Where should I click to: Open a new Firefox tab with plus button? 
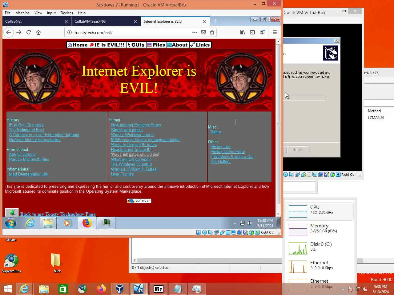tap(215, 21)
